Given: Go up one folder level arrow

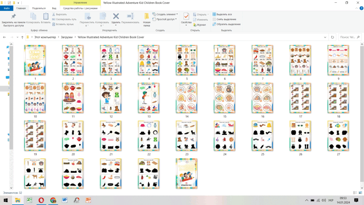Looking at the screenshot, I should pos(22,37).
